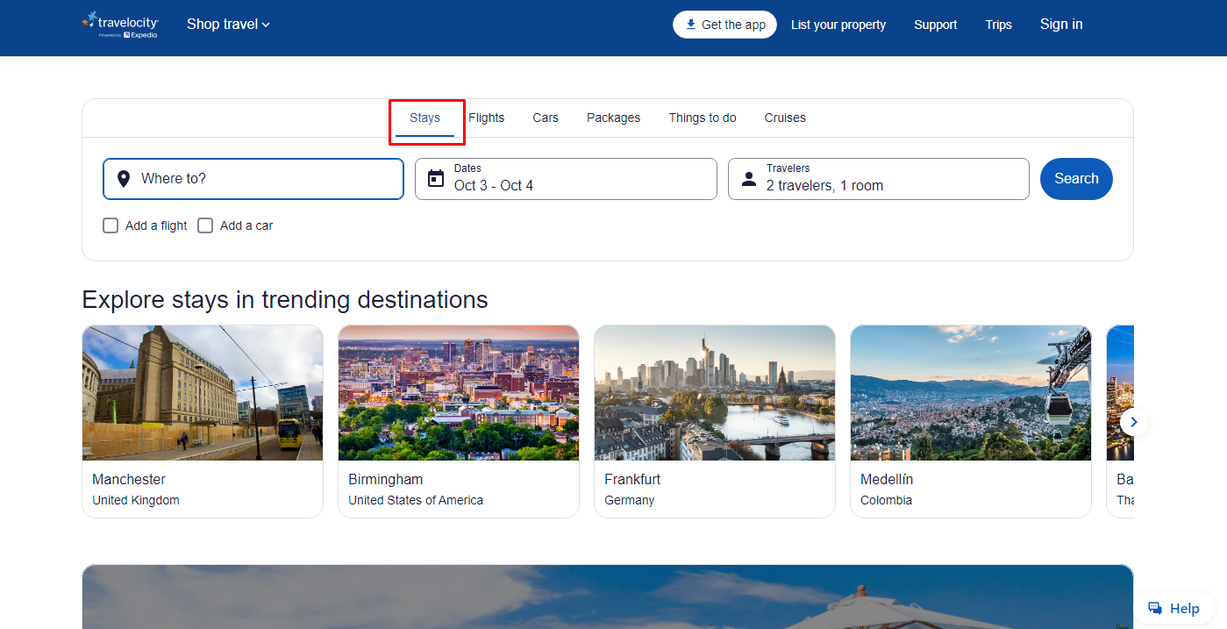
Task: Click the location pin icon in Where to
Action: 124,179
